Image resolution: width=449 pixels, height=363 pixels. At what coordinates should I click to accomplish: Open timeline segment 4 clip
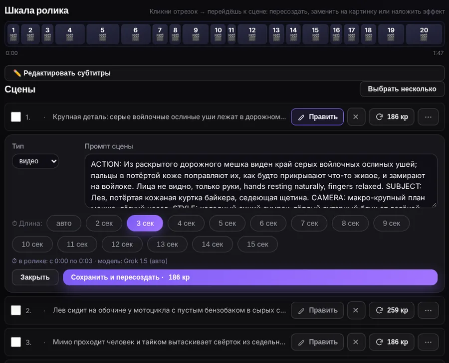(69, 34)
